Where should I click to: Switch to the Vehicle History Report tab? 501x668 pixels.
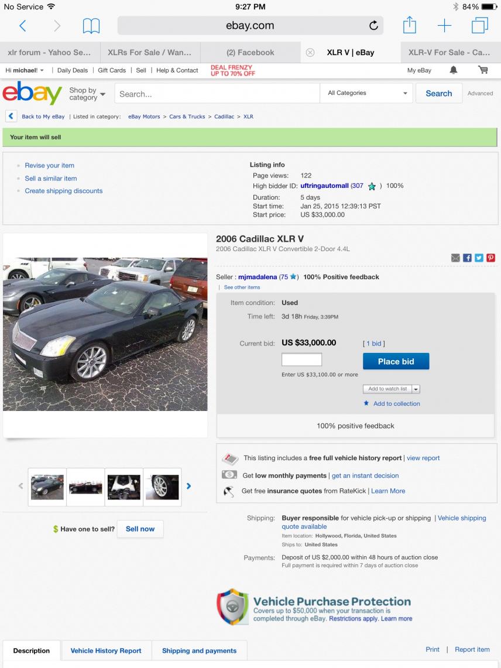106,650
